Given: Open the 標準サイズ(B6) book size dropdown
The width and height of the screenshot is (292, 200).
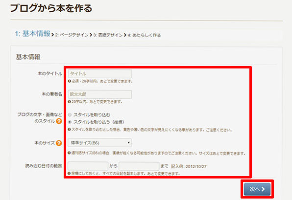Looking at the screenshot, I should click(x=100, y=143).
